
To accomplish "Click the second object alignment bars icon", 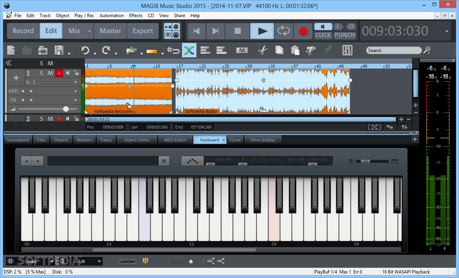I will 221,50.
